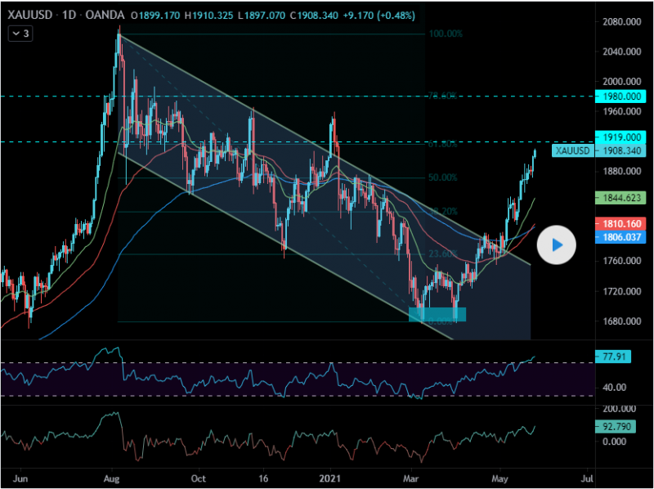Click the lower indicator value label 92.790
Viewport: 654px width, 489px height.
(x=616, y=426)
